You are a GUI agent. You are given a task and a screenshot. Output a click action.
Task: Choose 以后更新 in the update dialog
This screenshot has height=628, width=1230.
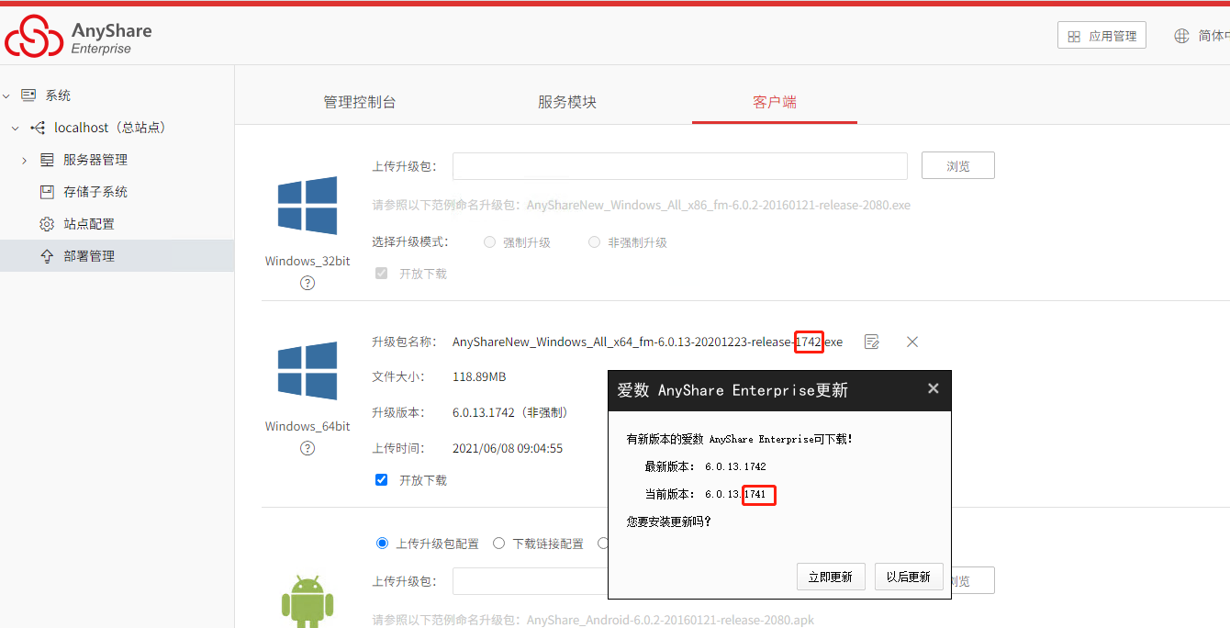pos(909,577)
